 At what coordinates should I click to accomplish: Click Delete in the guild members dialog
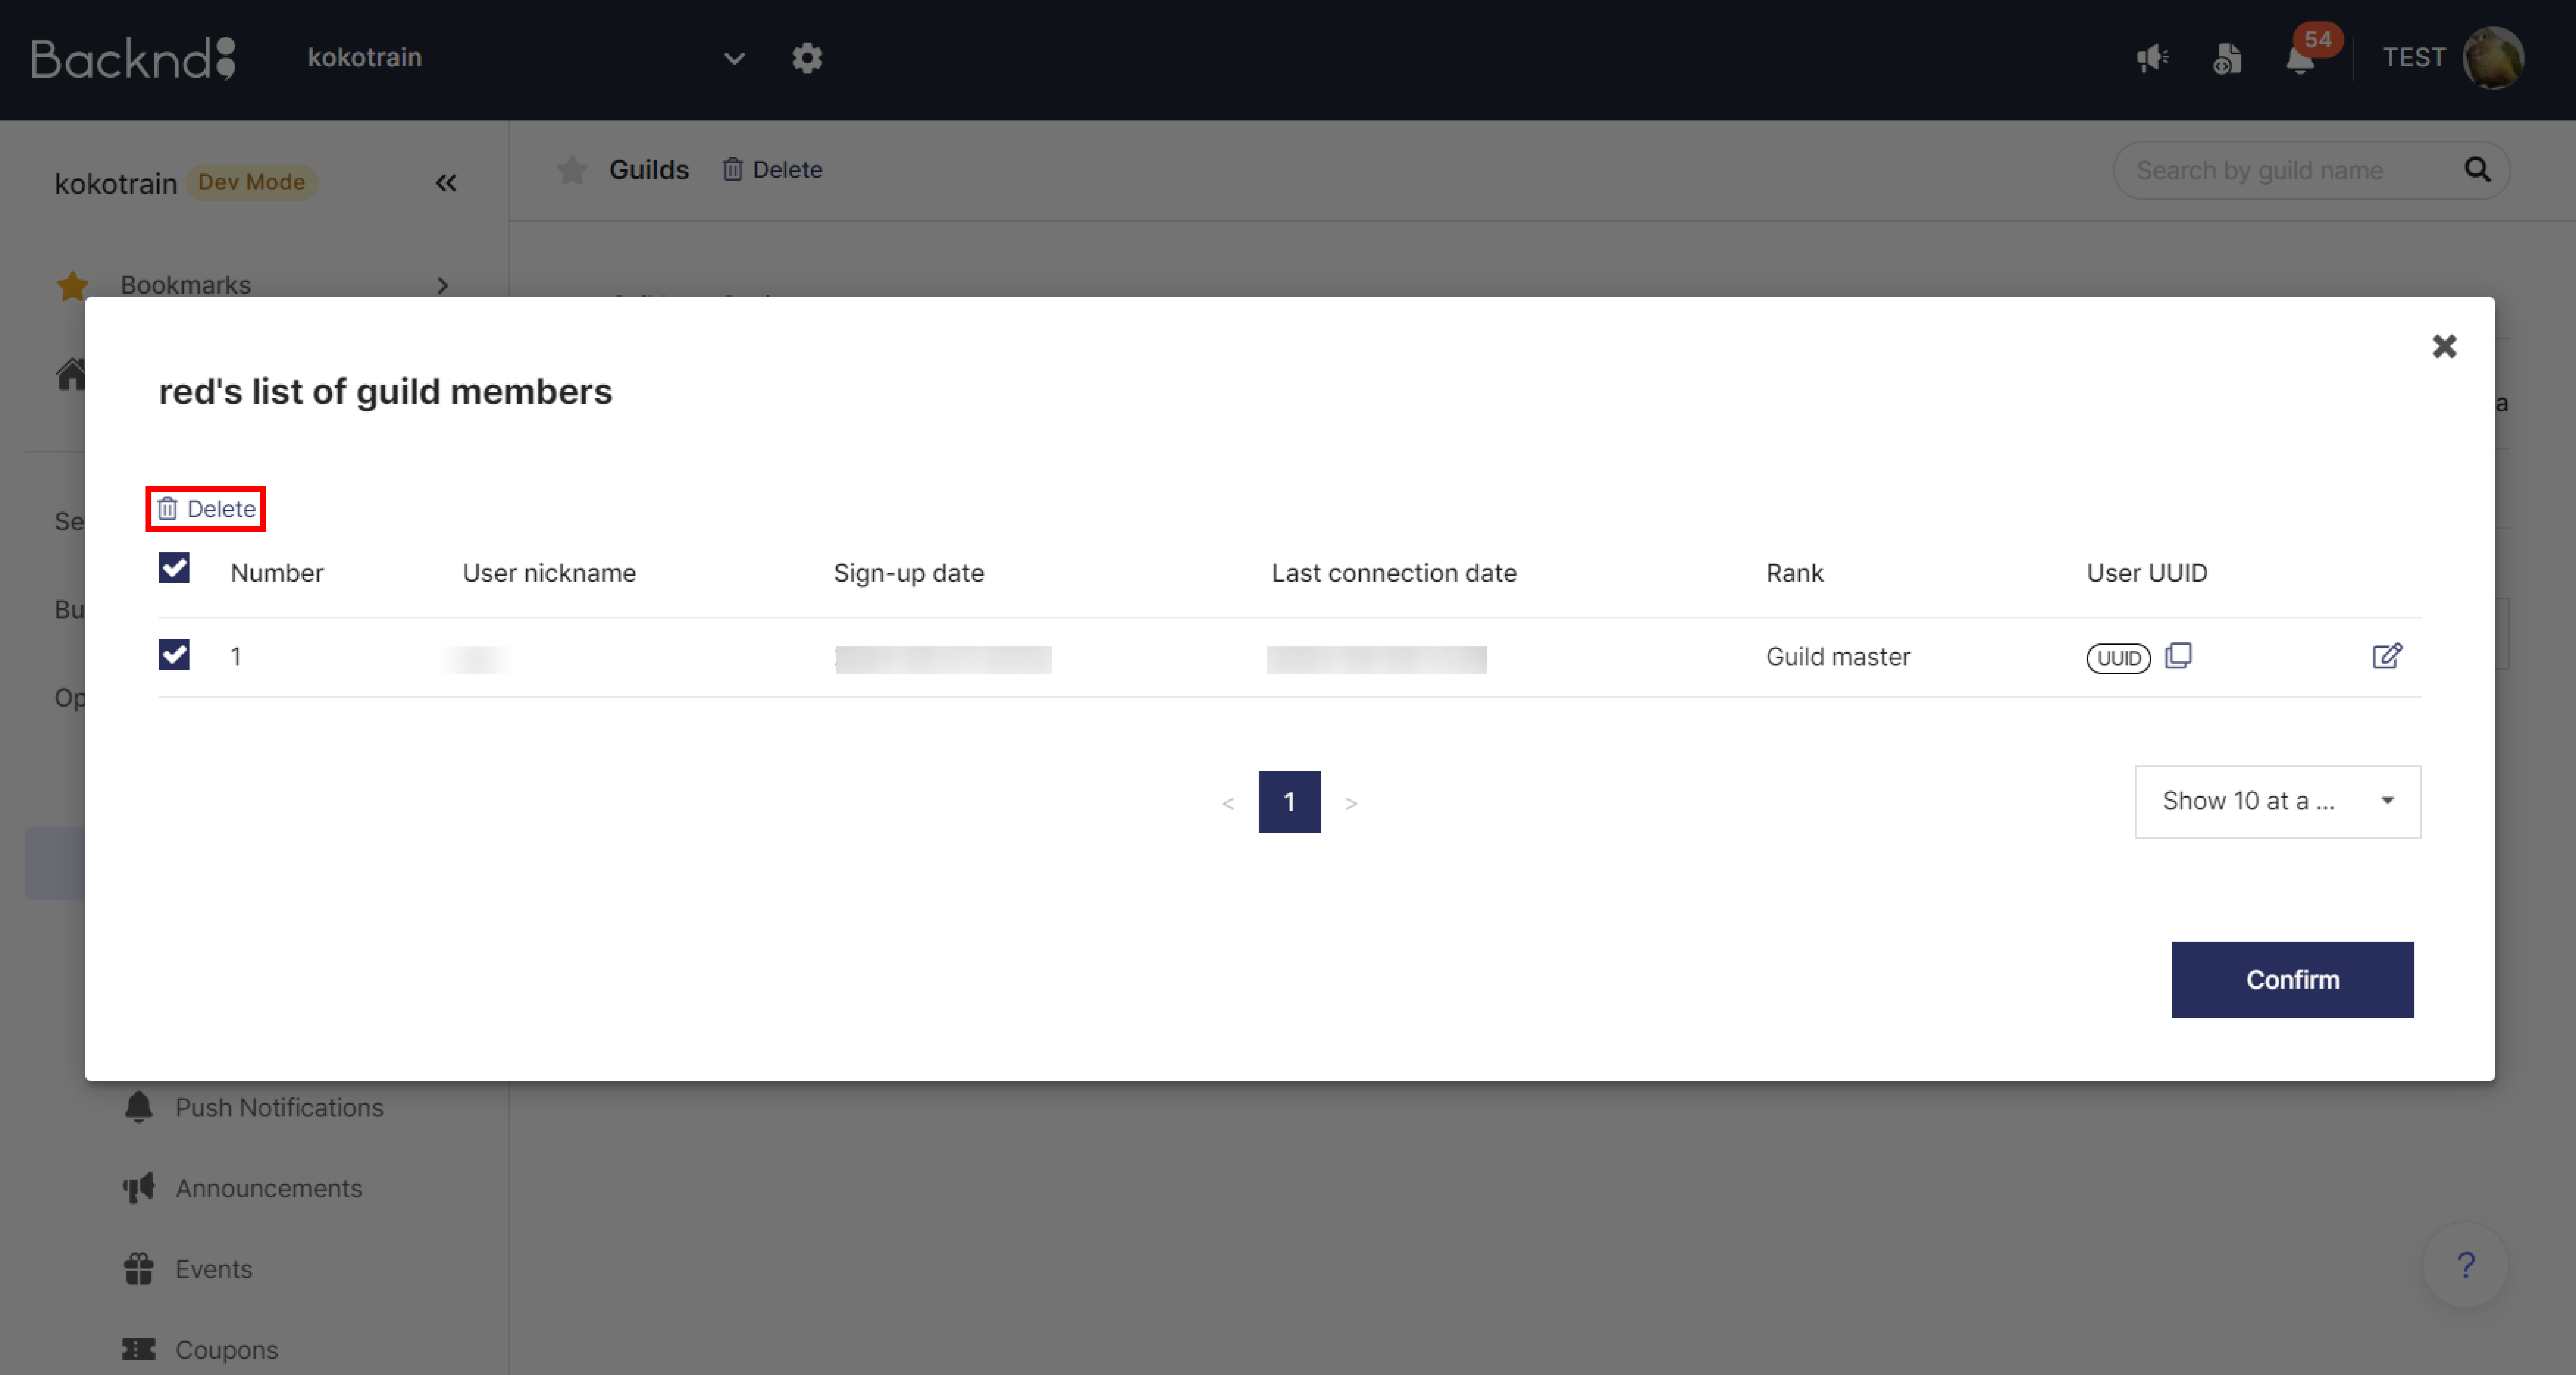click(207, 509)
